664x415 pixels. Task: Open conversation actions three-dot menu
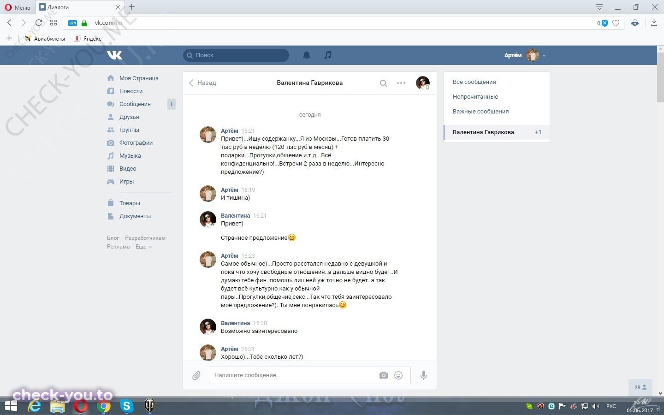point(401,83)
